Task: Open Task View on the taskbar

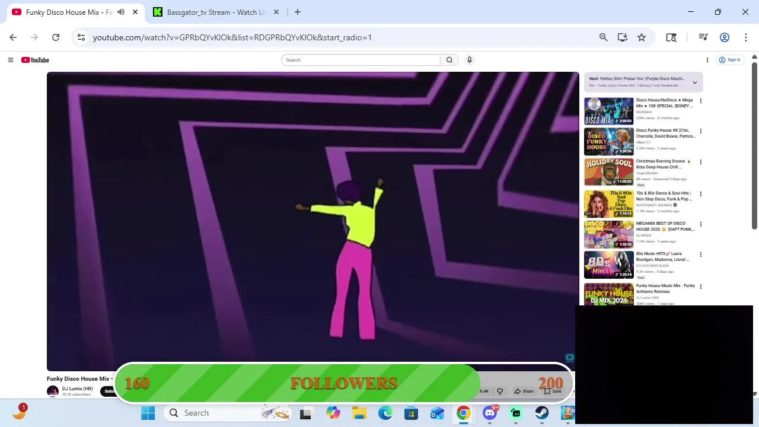Action: pos(305,413)
